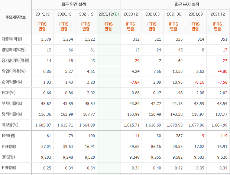Click the 37.01 PER value
Viewport: 230px width, 175px height.
tap(46, 147)
